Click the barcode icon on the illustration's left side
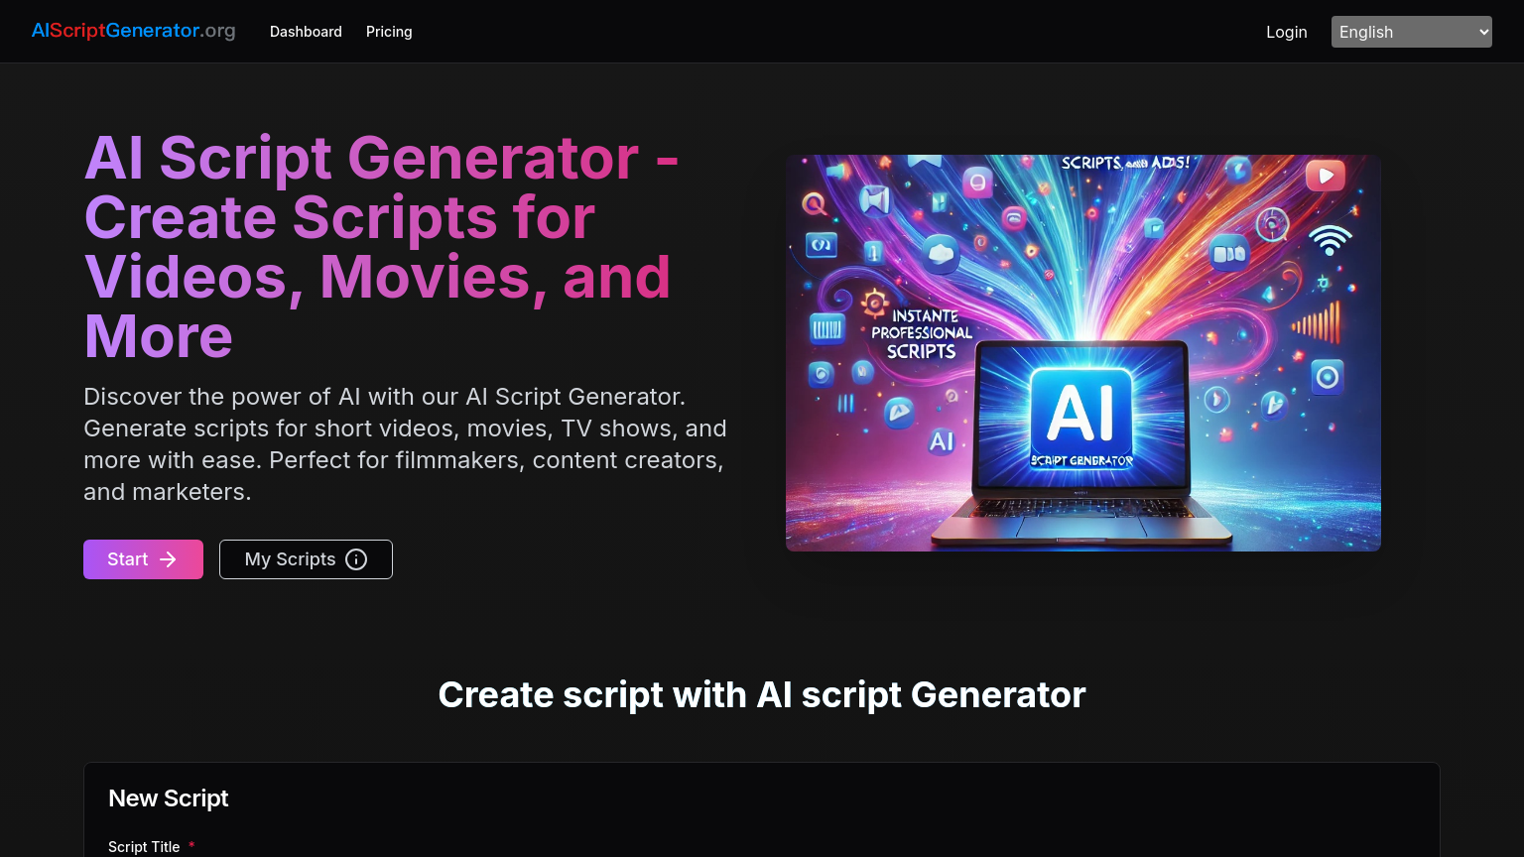The width and height of the screenshot is (1524, 857). (828, 327)
